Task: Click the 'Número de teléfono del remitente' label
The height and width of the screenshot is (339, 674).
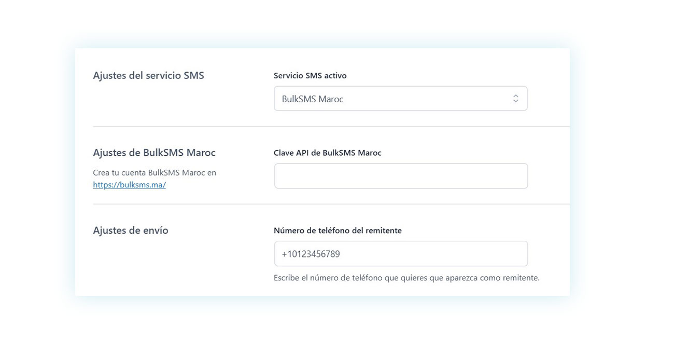Action: [338, 230]
